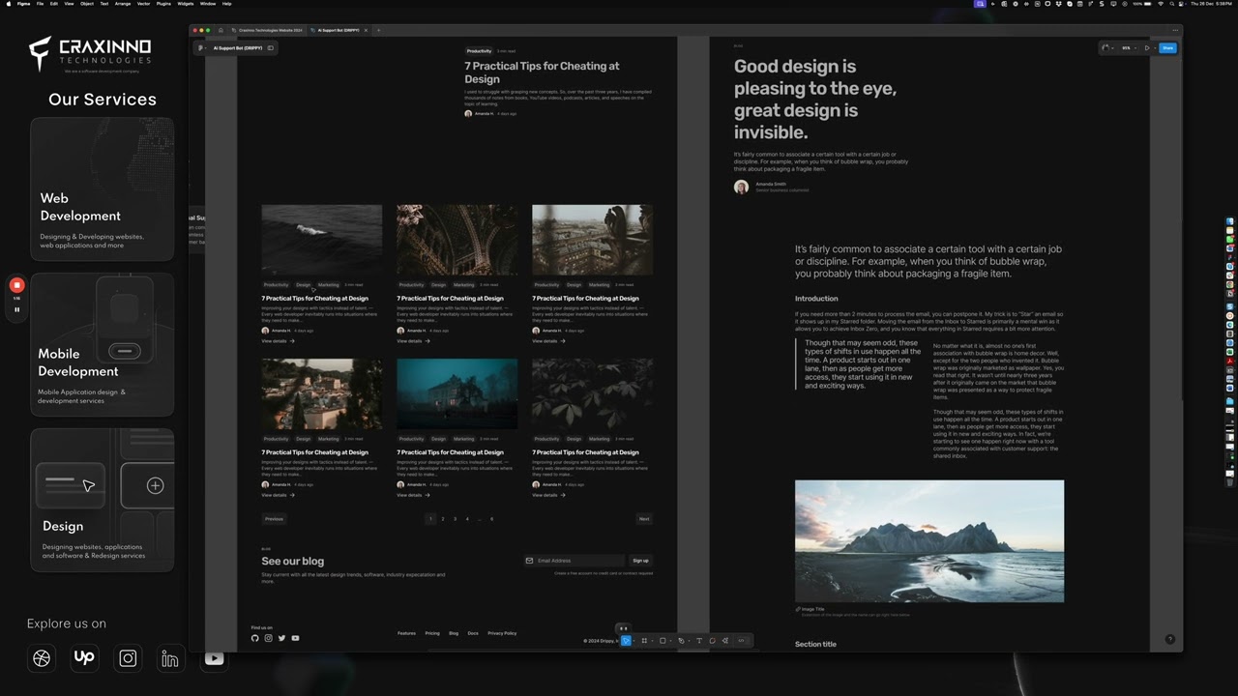Image resolution: width=1238 pixels, height=696 pixels.
Task: Select the Text tool
Action: pos(699,640)
